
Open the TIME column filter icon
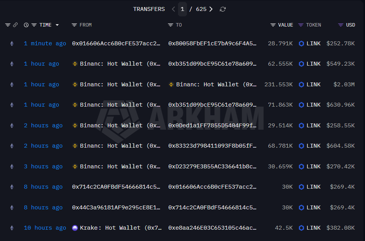[34, 25]
